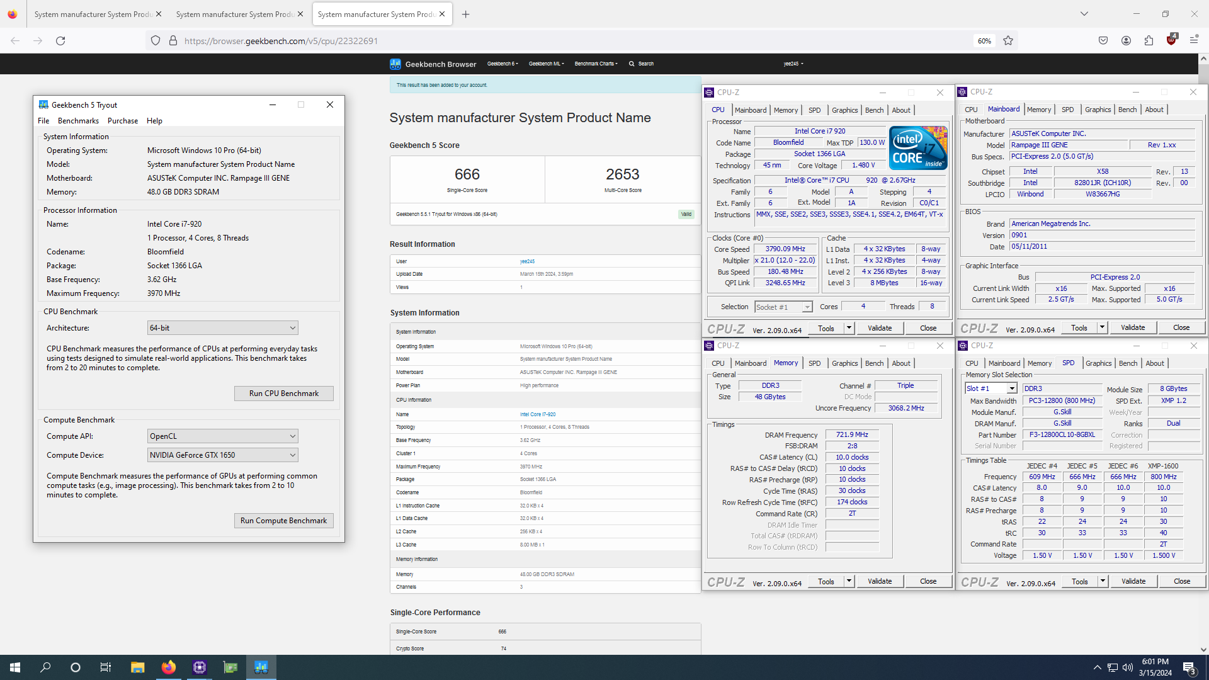
Task: Click the Geekbench Browser logo icon
Action: tap(395, 64)
